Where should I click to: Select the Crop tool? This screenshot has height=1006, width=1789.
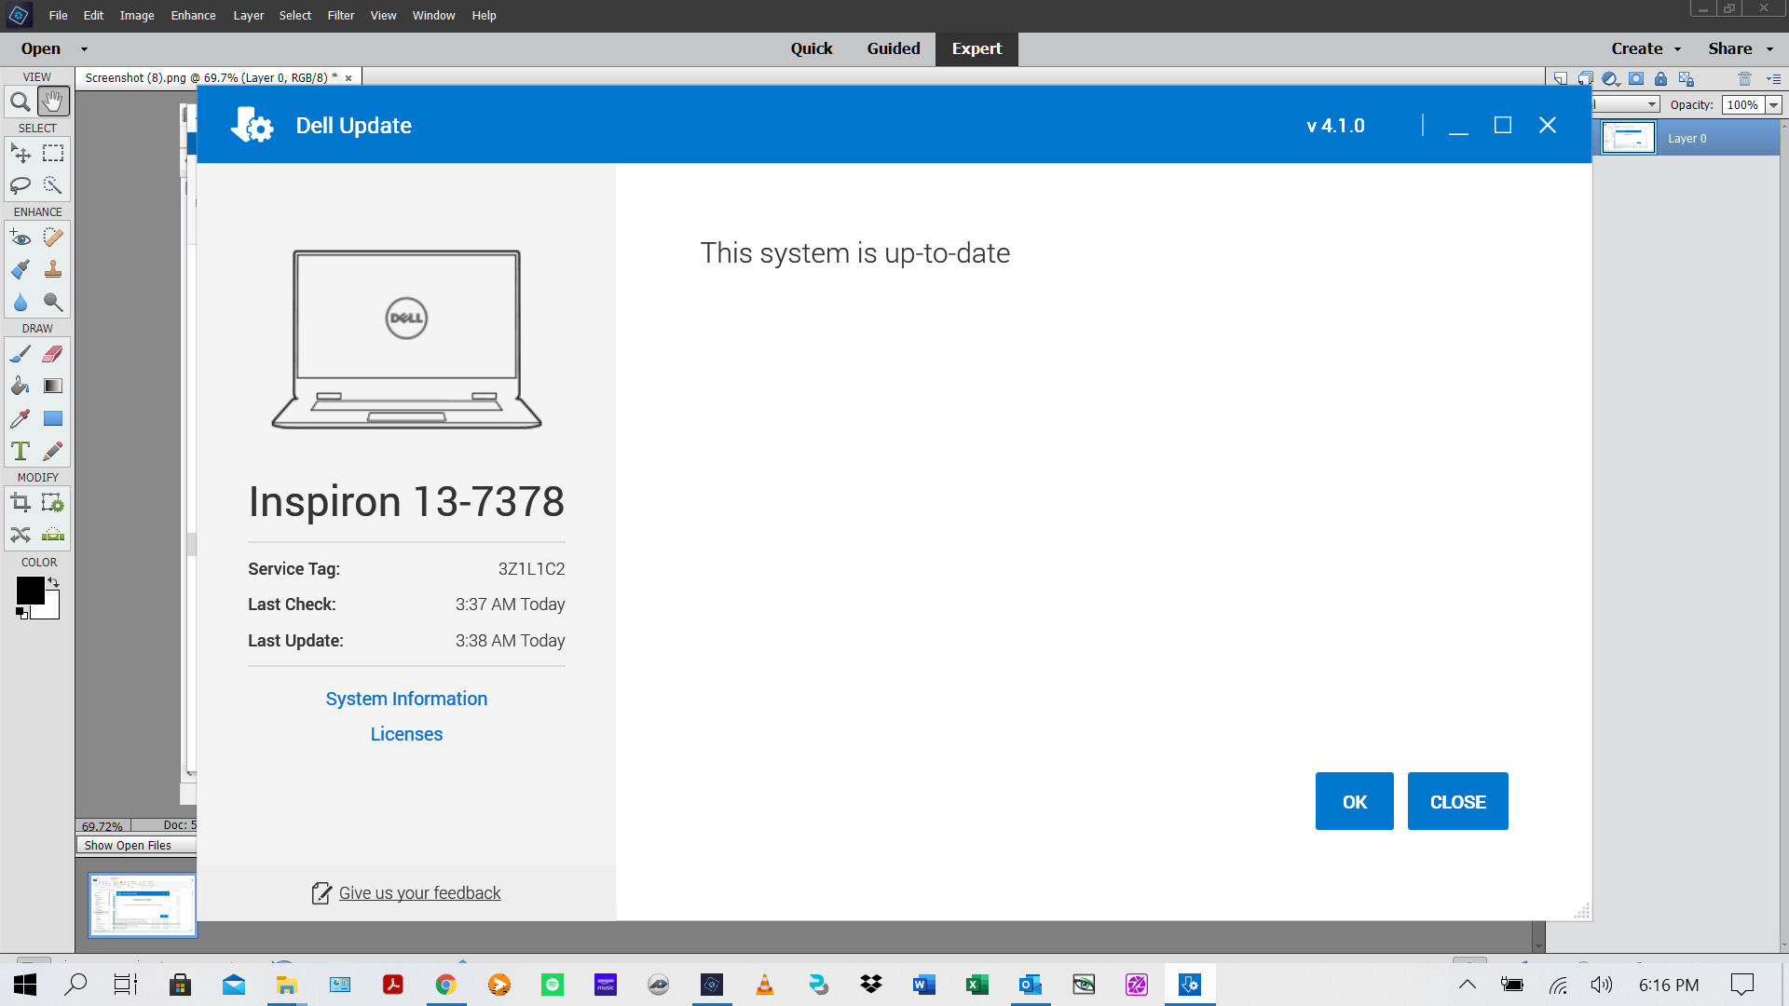point(20,504)
